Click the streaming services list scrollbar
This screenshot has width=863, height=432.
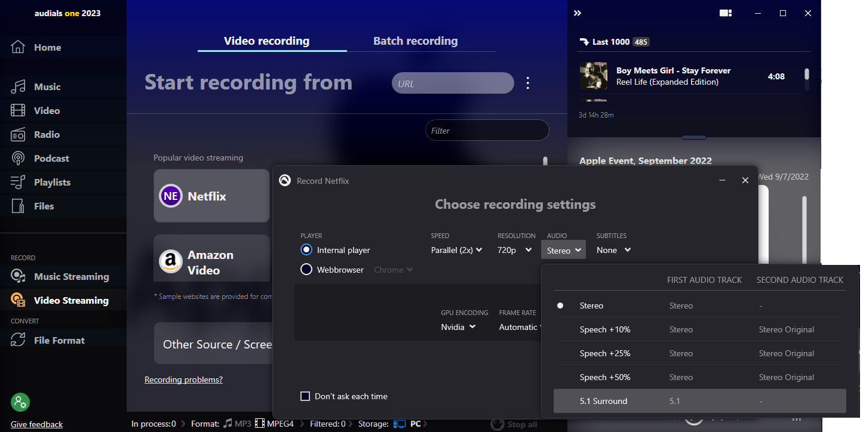point(545,161)
